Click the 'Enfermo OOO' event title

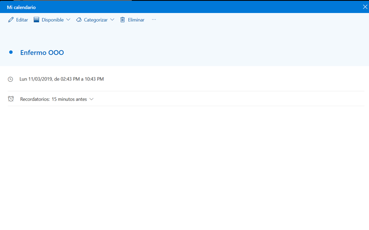(42, 53)
